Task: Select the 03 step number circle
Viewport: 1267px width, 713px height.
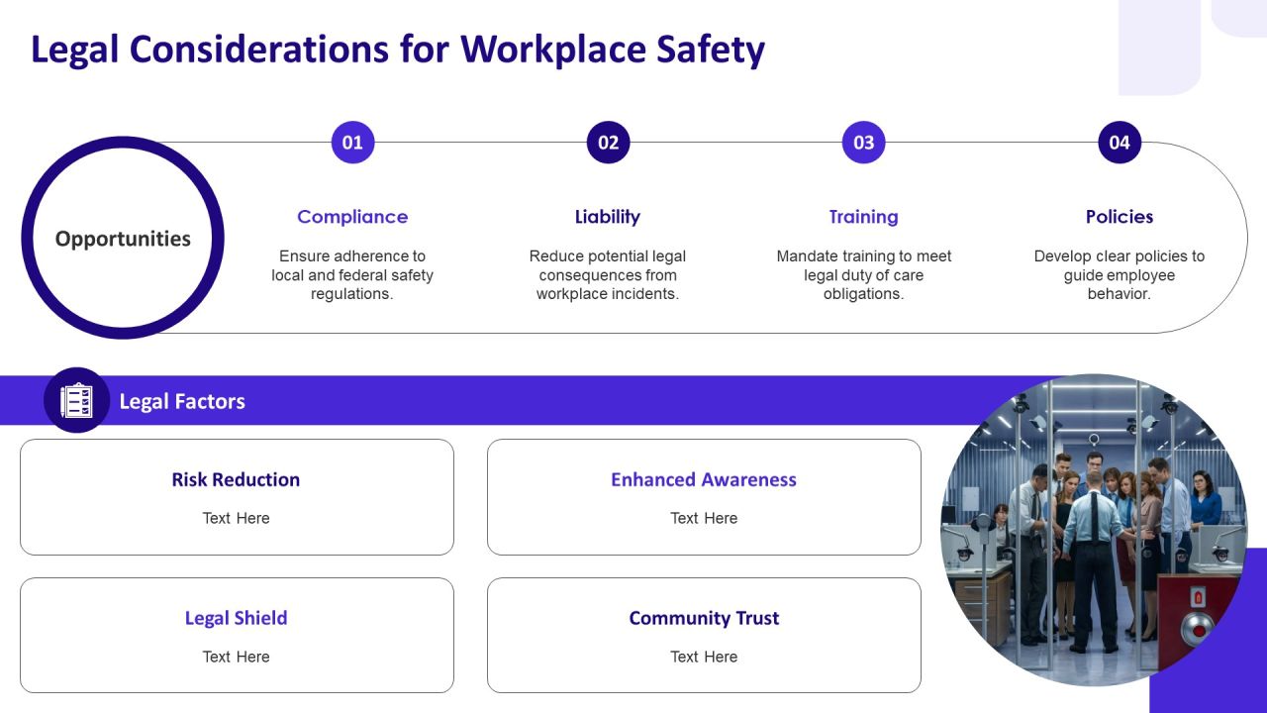Action: pos(863,143)
